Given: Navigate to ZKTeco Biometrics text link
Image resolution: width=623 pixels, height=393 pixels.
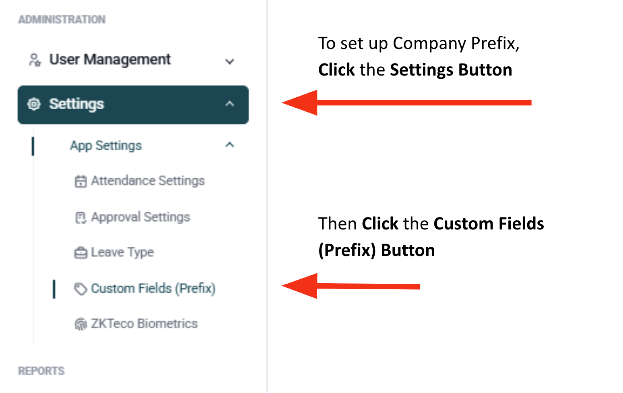Looking at the screenshot, I should coord(144,323).
